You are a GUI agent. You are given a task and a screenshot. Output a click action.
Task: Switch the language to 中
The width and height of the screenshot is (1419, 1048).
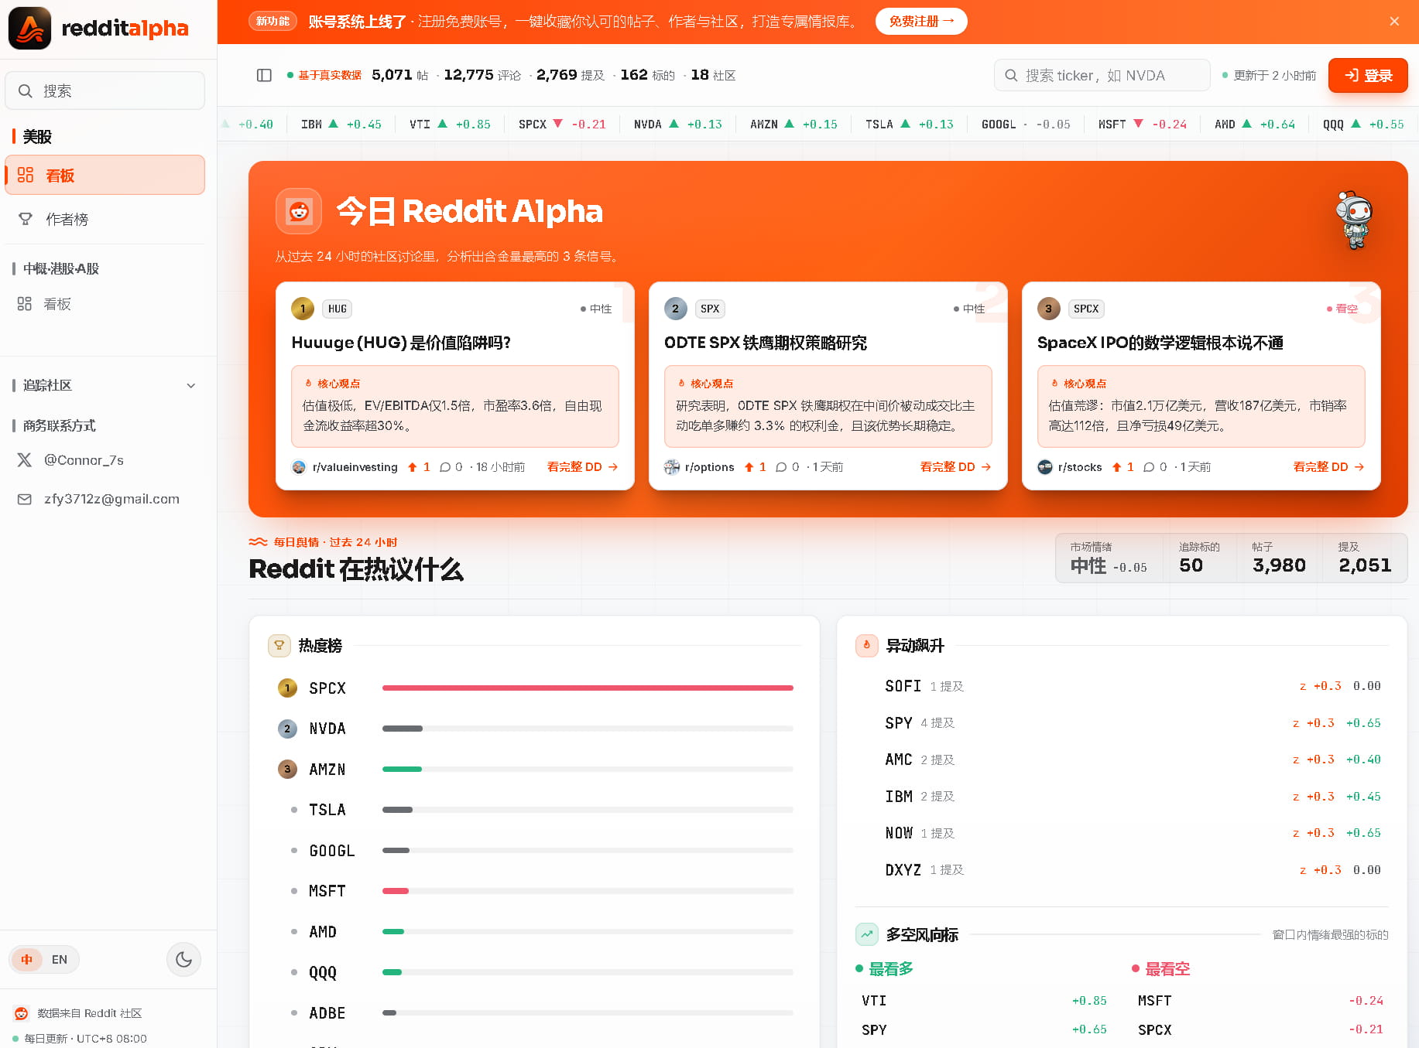click(27, 960)
